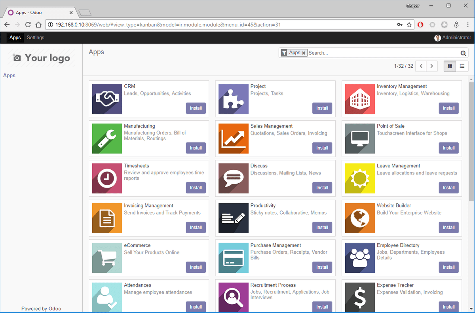
Task: Click the Employee Directory people icon
Action: pyautogui.click(x=360, y=258)
